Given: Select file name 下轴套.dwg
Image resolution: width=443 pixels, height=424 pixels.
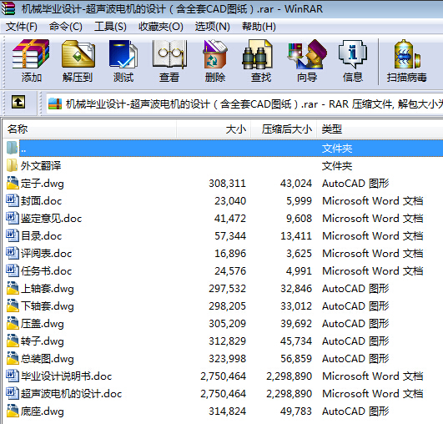Looking at the screenshot, I should [48, 306].
